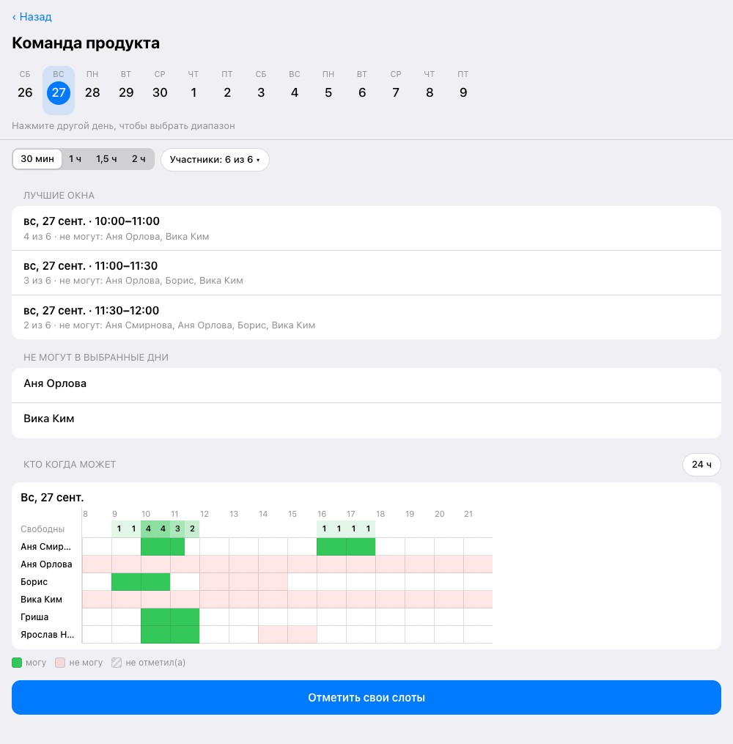Click Борис's pink 12:00 slot
This screenshot has height=744, width=733.
[207, 582]
